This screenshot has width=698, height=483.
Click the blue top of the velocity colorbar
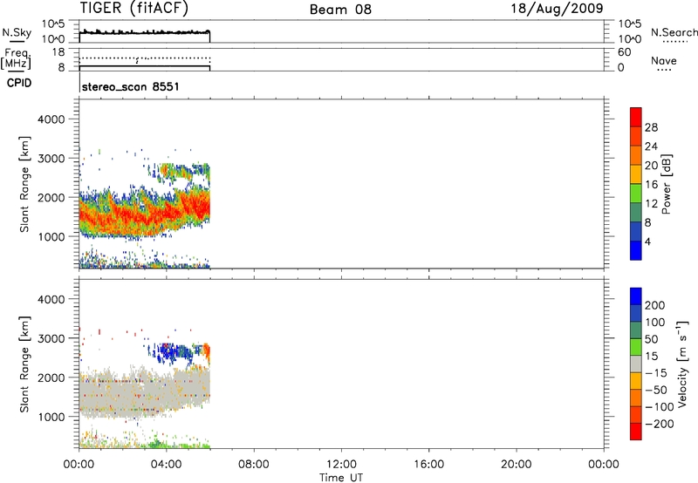click(x=636, y=296)
